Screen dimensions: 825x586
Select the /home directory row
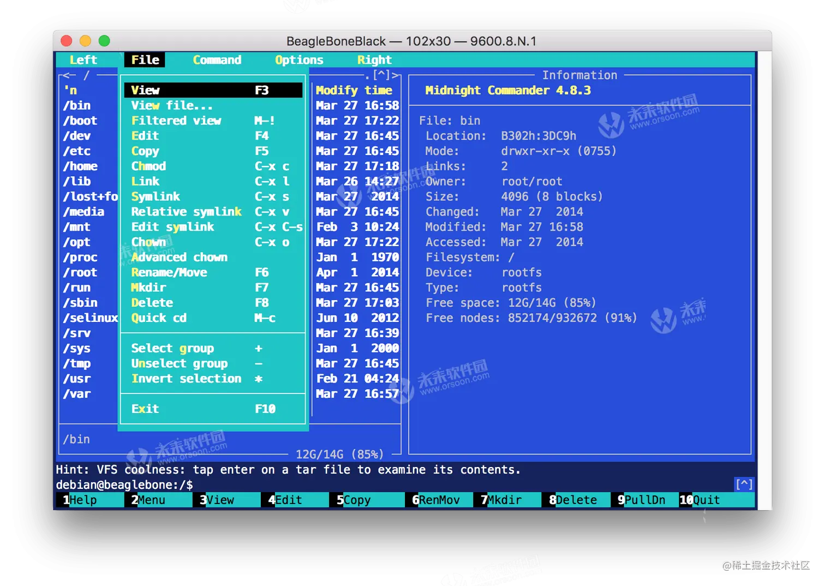(80, 166)
